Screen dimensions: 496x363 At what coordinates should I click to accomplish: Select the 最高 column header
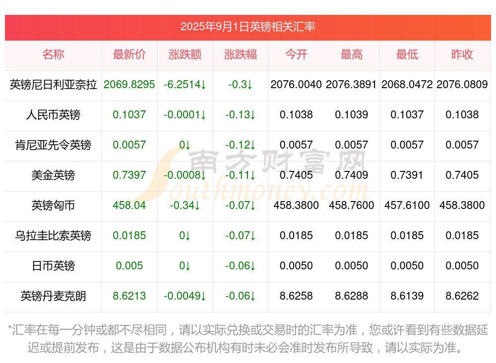(352, 54)
